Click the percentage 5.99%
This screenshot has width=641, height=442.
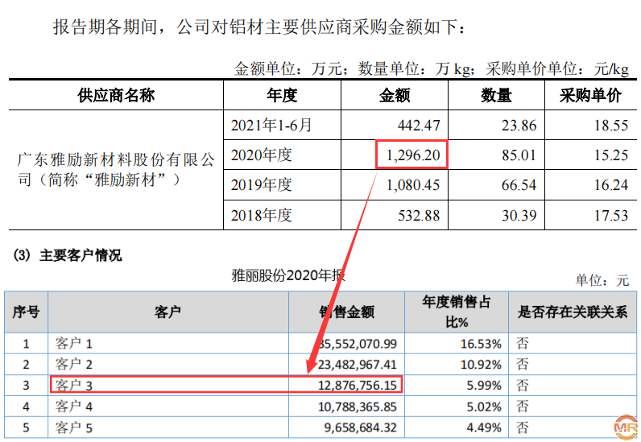[484, 386]
